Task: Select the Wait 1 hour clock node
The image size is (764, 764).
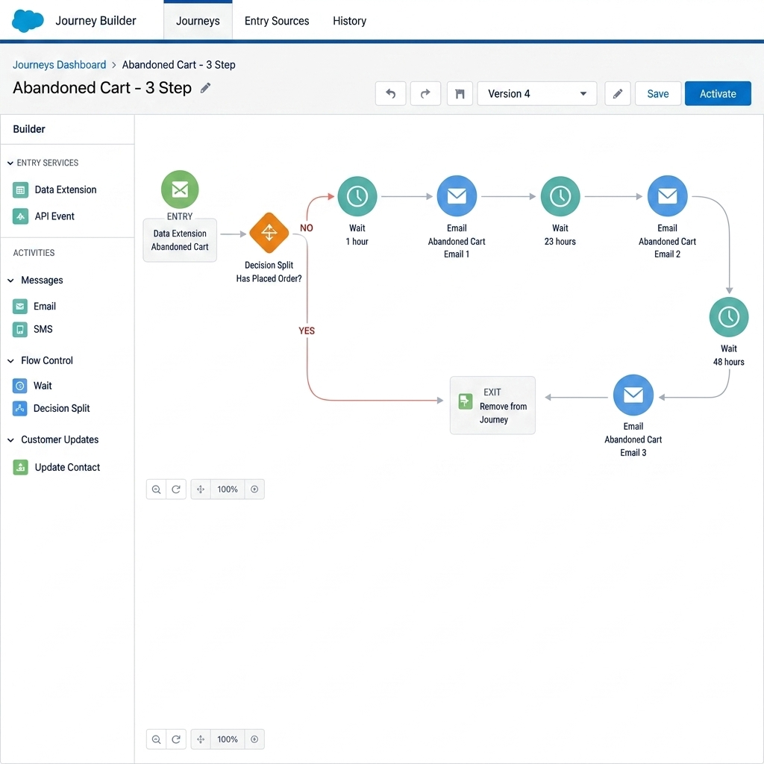Action: (x=357, y=196)
